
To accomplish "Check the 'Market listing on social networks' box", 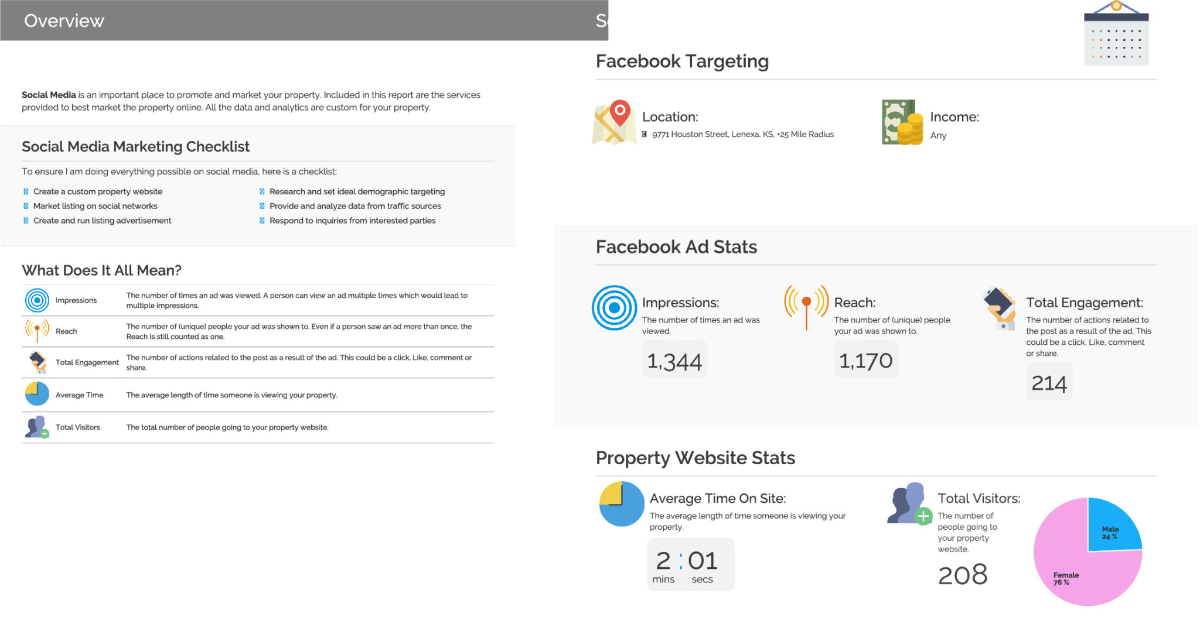I will 26,206.
